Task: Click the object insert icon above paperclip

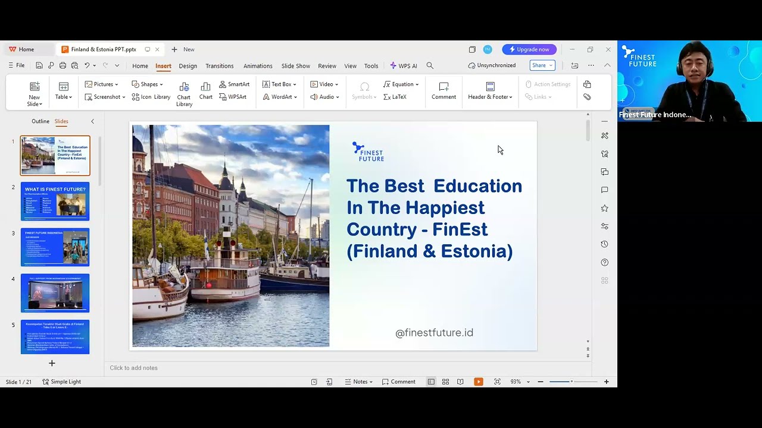Action: [x=587, y=84]
